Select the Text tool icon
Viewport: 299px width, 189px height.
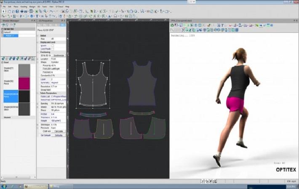(x=37, y=16)
